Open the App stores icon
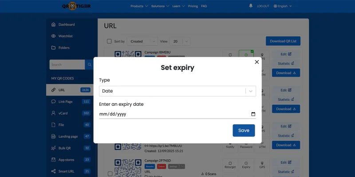This screenshot has width=355, height=177. pyautogui.click(x=53, y=160)
